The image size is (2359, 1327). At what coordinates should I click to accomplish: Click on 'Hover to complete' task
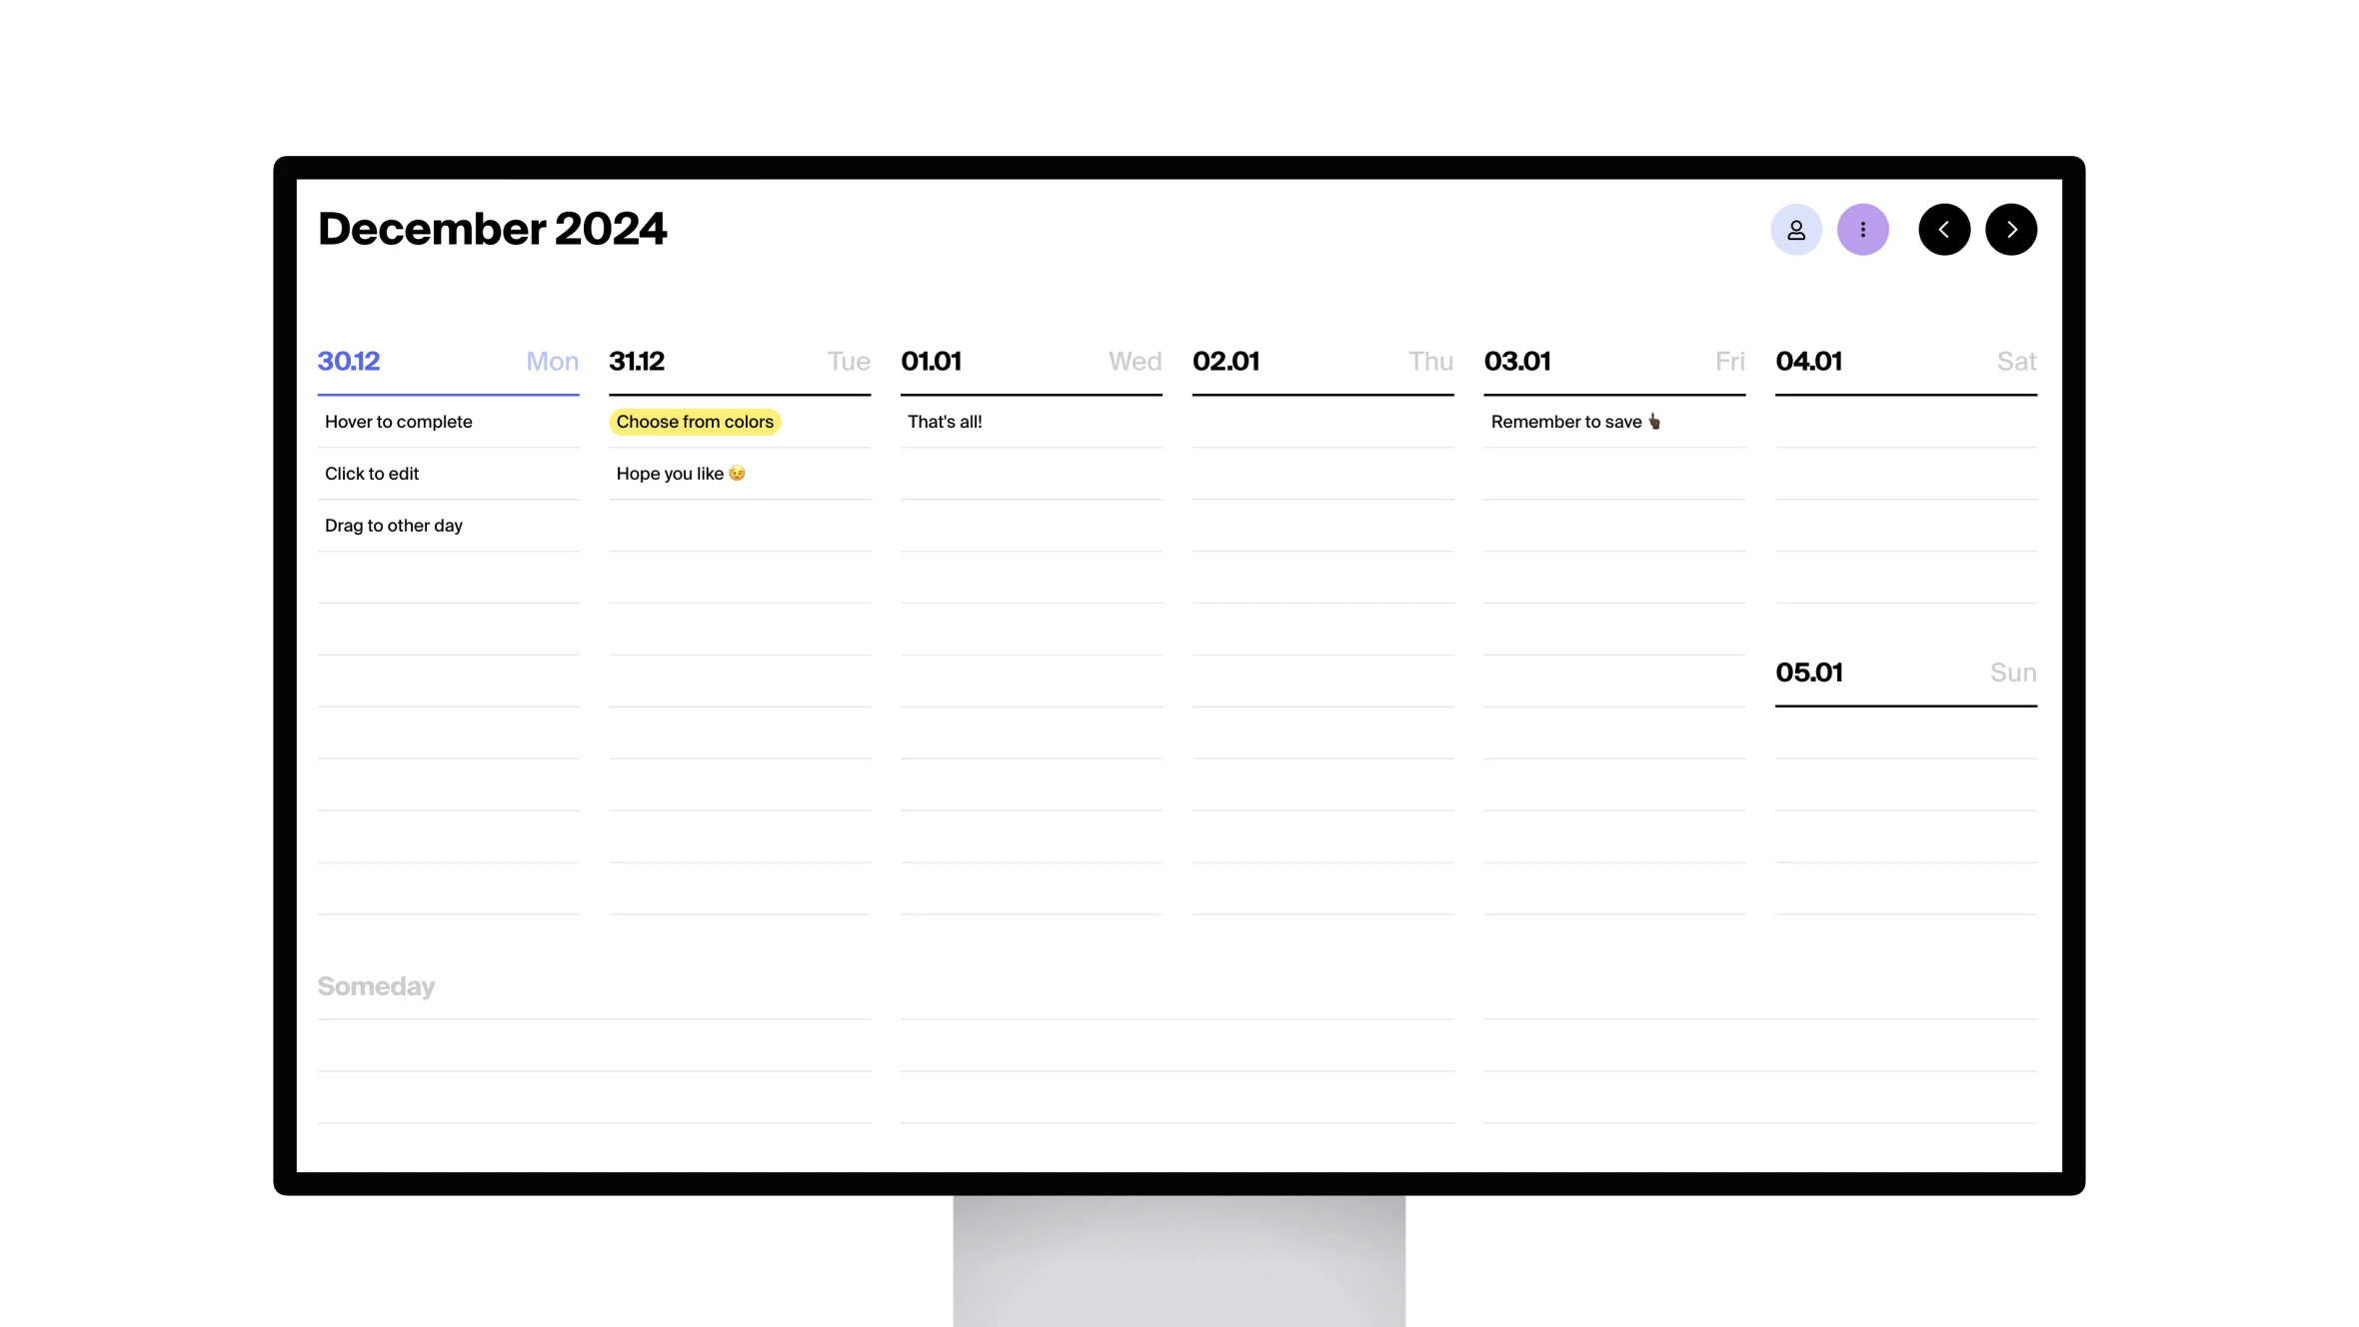point(399,422)
